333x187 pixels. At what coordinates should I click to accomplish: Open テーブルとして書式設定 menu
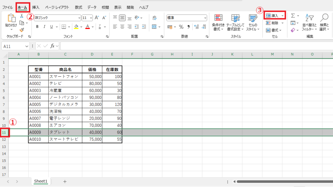click(235, 22)
